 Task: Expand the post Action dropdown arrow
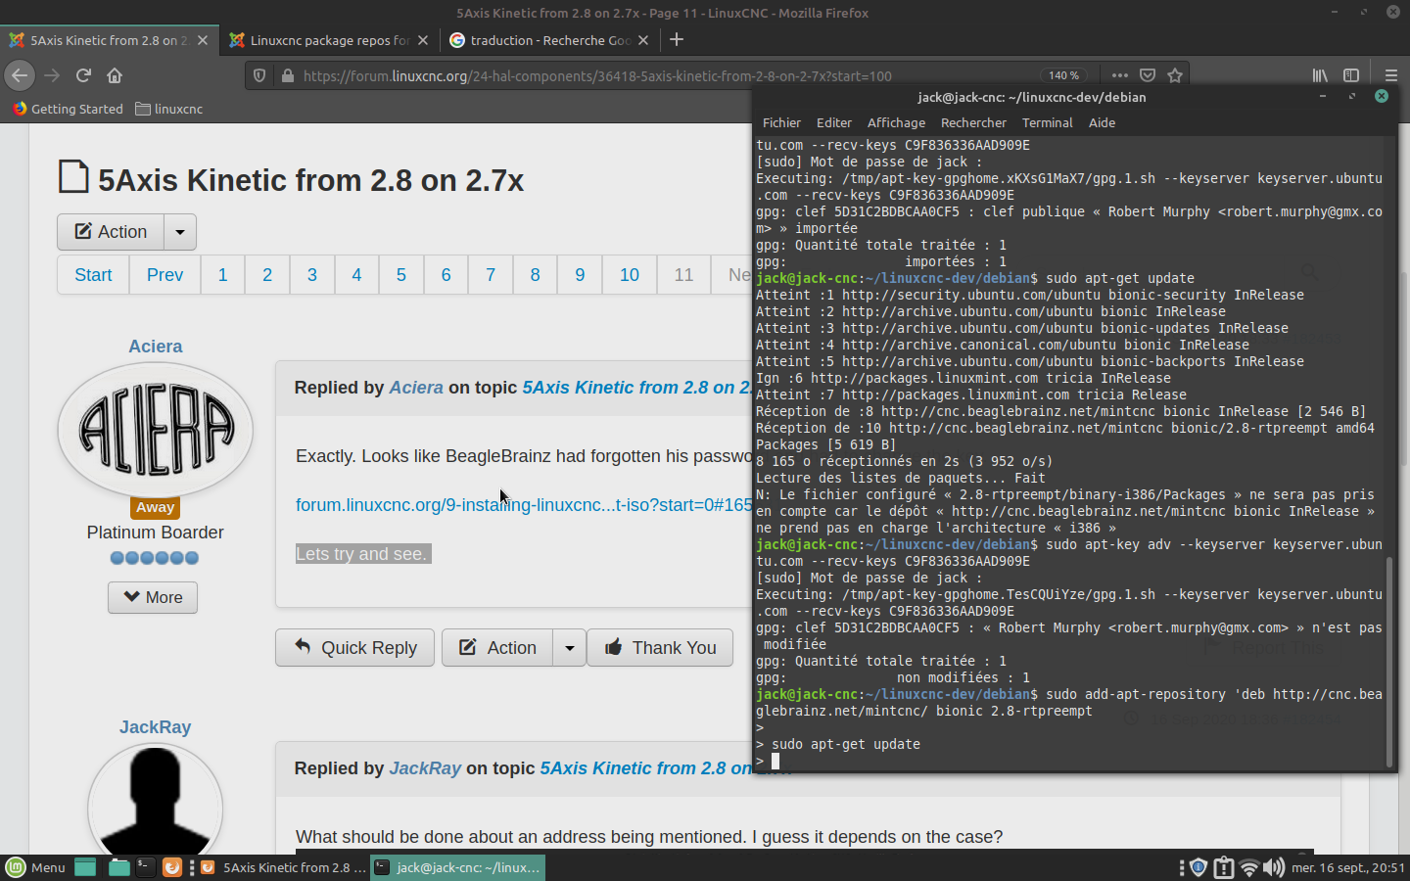[569, 647]
